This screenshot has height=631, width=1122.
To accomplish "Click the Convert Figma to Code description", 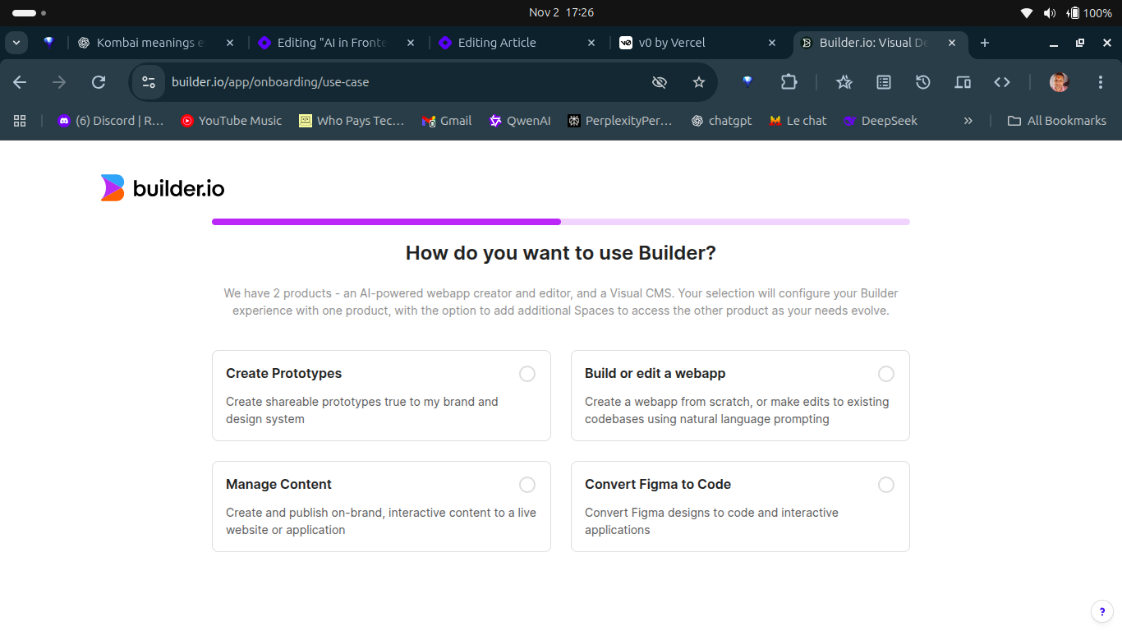I will click(x=711, y=521).
